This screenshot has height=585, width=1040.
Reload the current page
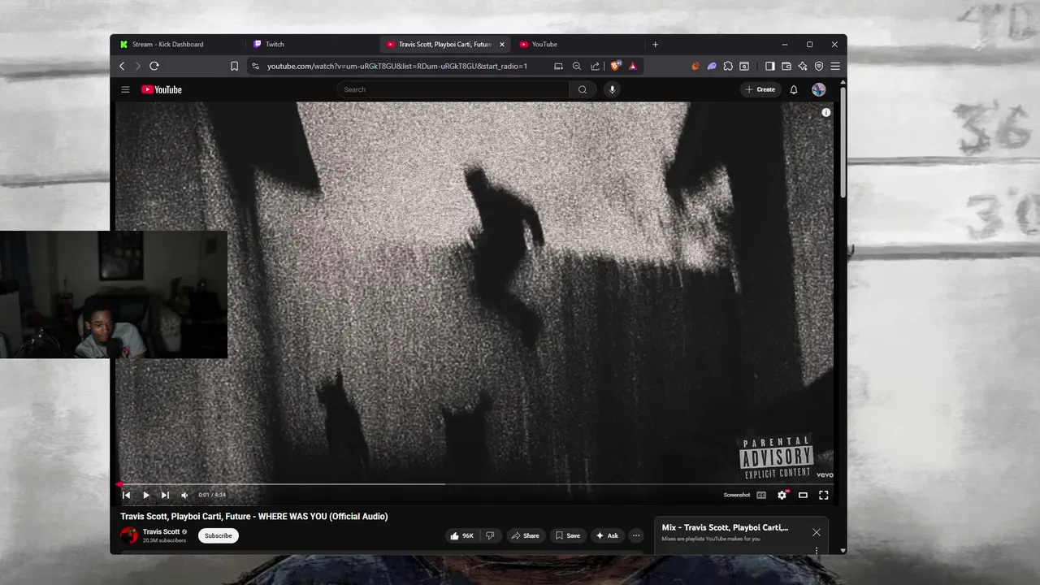154,66
